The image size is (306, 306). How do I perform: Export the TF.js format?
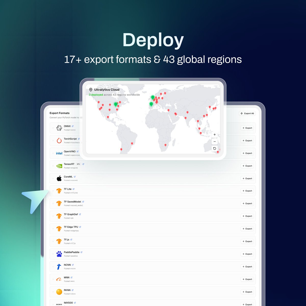pyautogui.click(x=247, y=241)
